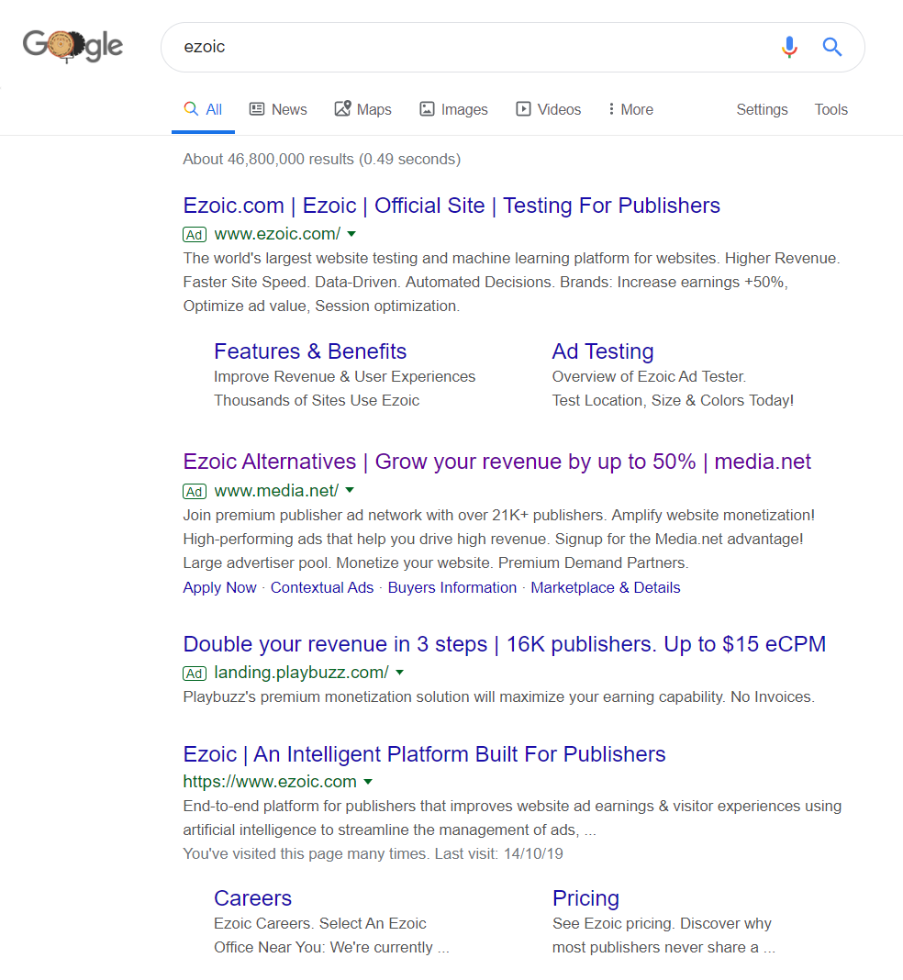Open the Marketplace & Details sitelink

click(606, 587)
